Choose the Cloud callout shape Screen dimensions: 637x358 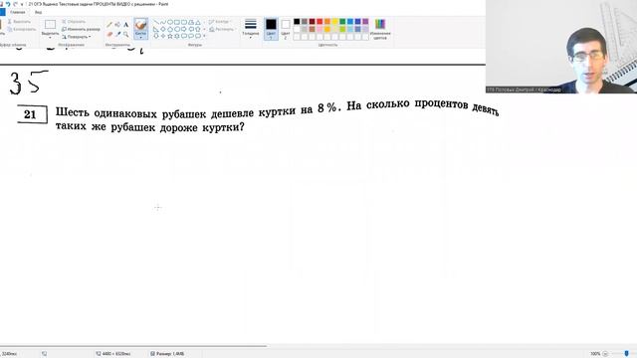(198, 36)
